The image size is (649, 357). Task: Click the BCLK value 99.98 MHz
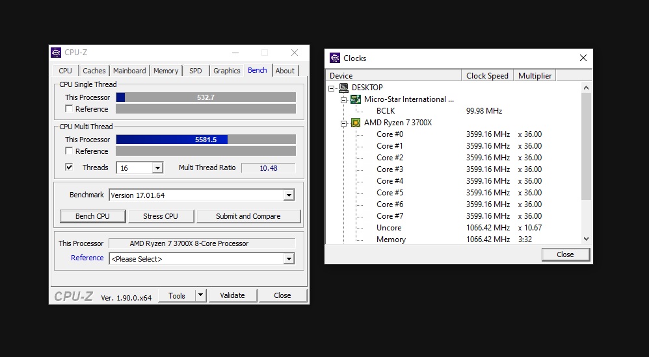click(484, 111)
